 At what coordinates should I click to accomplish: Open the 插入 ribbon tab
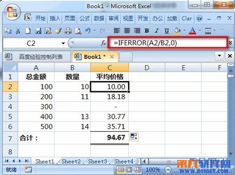pyautogui.click(x=55, y=19)
